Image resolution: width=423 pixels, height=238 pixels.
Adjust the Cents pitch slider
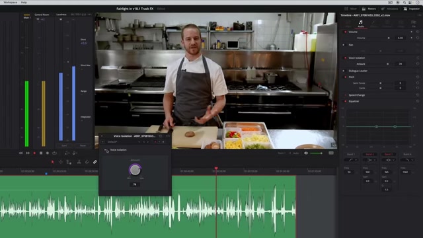coord(381,88)
